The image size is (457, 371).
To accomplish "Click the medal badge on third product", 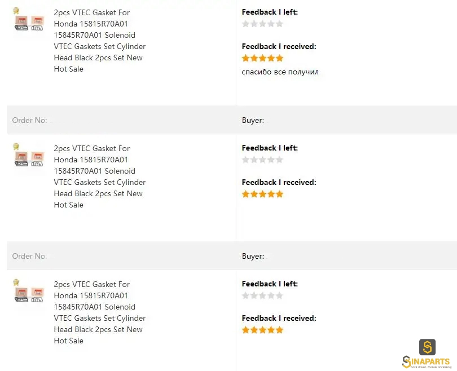I will (16, 282).
